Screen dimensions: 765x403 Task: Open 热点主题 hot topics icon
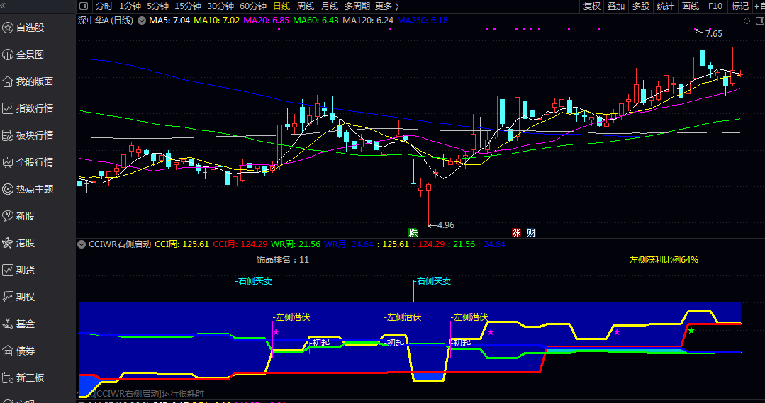(x=8, y=189)
